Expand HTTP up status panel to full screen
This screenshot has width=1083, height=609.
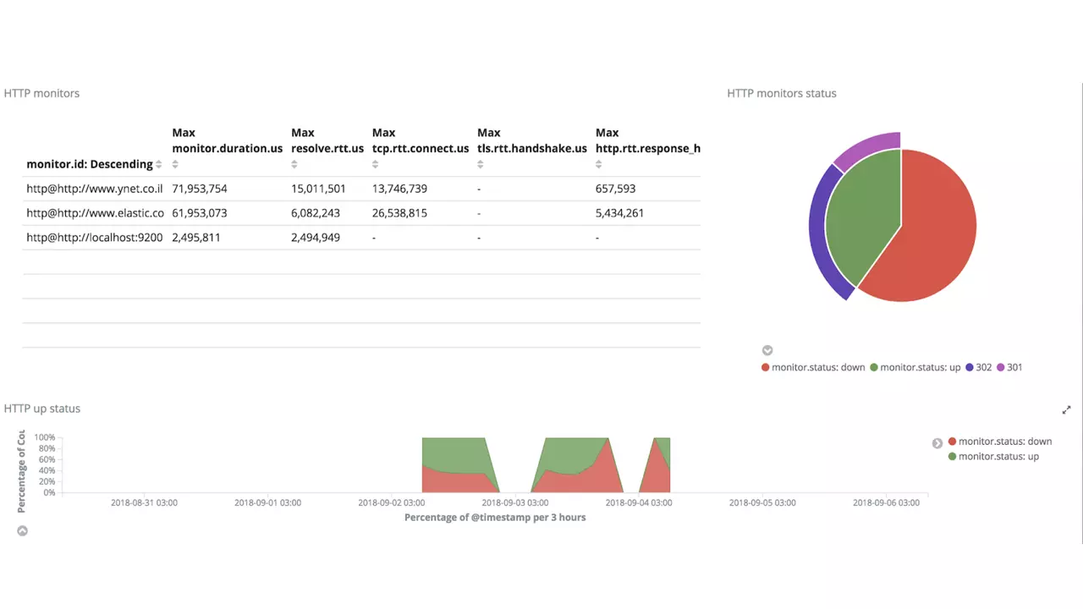[1066, 410]
